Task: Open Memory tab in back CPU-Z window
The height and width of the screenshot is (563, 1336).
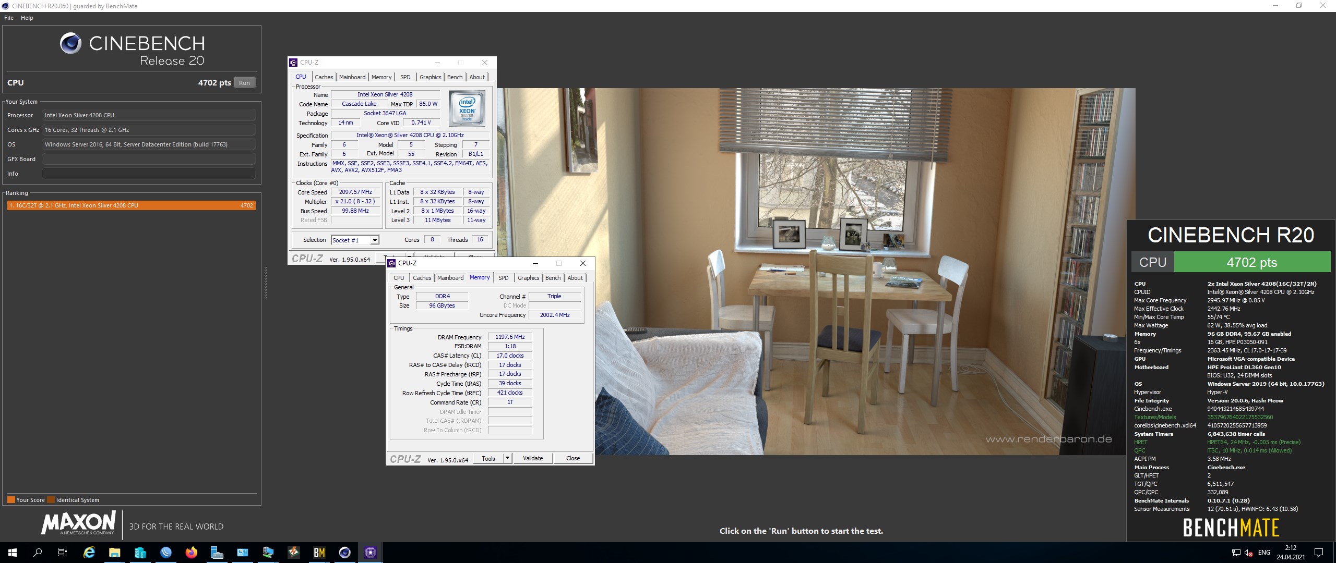Action: coord(381,77)
